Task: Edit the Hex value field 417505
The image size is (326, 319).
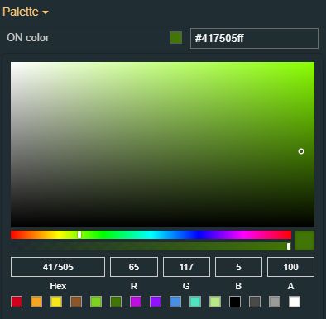Action: click(x=58, y=267)
